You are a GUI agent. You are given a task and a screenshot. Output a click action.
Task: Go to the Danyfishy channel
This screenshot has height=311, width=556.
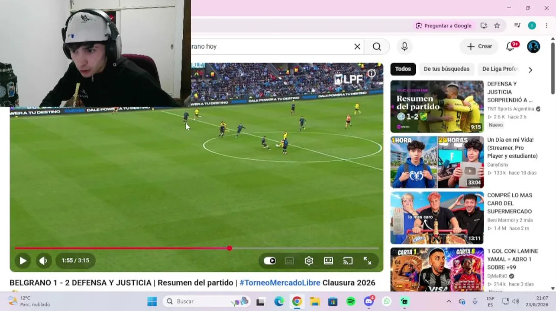[498, 165]
